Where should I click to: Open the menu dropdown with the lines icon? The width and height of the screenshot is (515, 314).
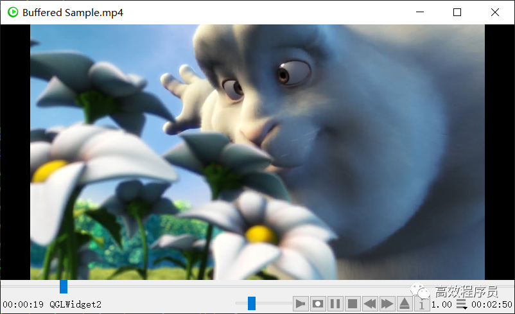click(462, 304)
